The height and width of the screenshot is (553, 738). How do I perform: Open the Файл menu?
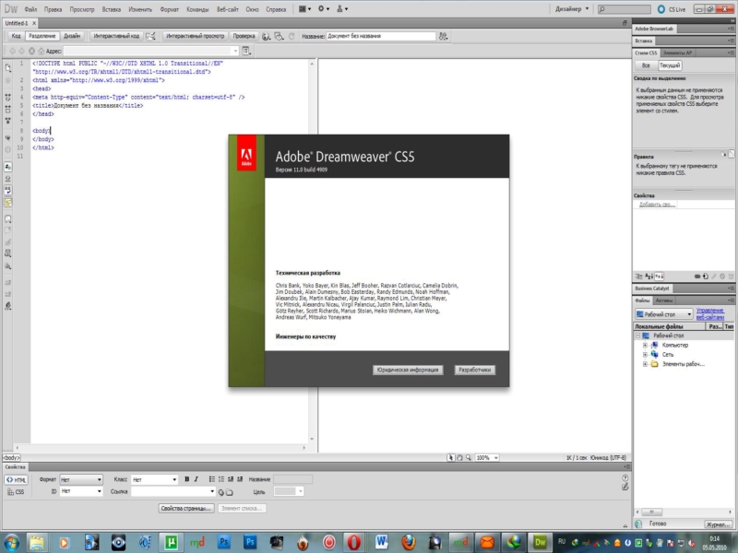[30, 9]
